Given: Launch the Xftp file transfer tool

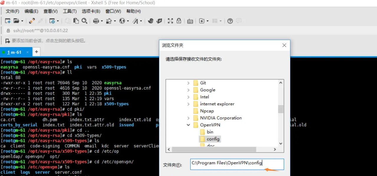Looking at the screenshot, I should pos(159,21).
